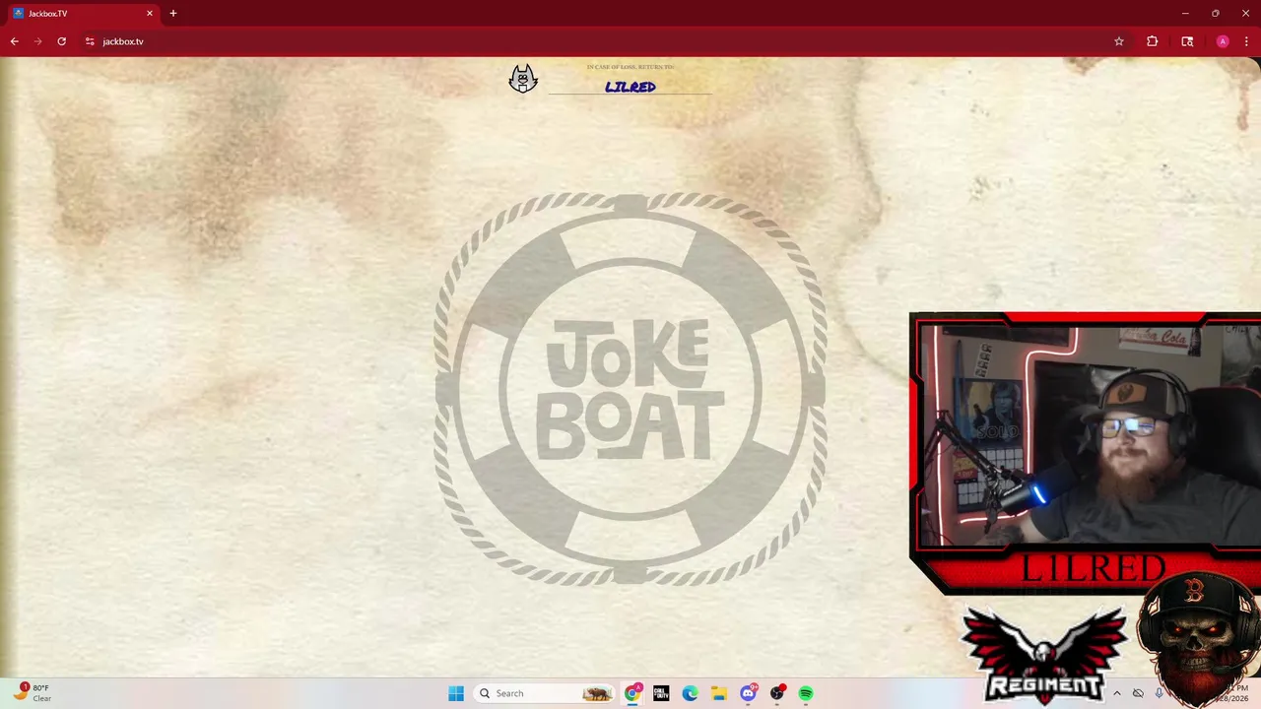1261x709 pixels.
Task: Show hidden system tray icons
Action: point(1116,693)
